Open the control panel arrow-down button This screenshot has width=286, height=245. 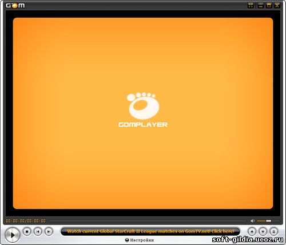click(263, 232)
